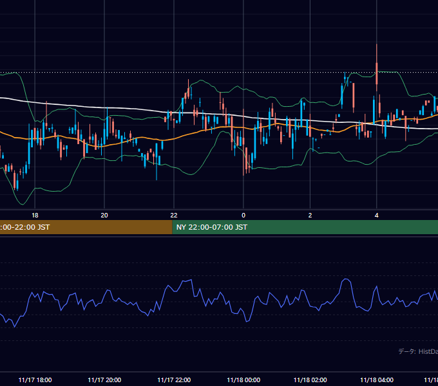
Task: Click the 11/18 02:00 date label
Action: [310, 380]
